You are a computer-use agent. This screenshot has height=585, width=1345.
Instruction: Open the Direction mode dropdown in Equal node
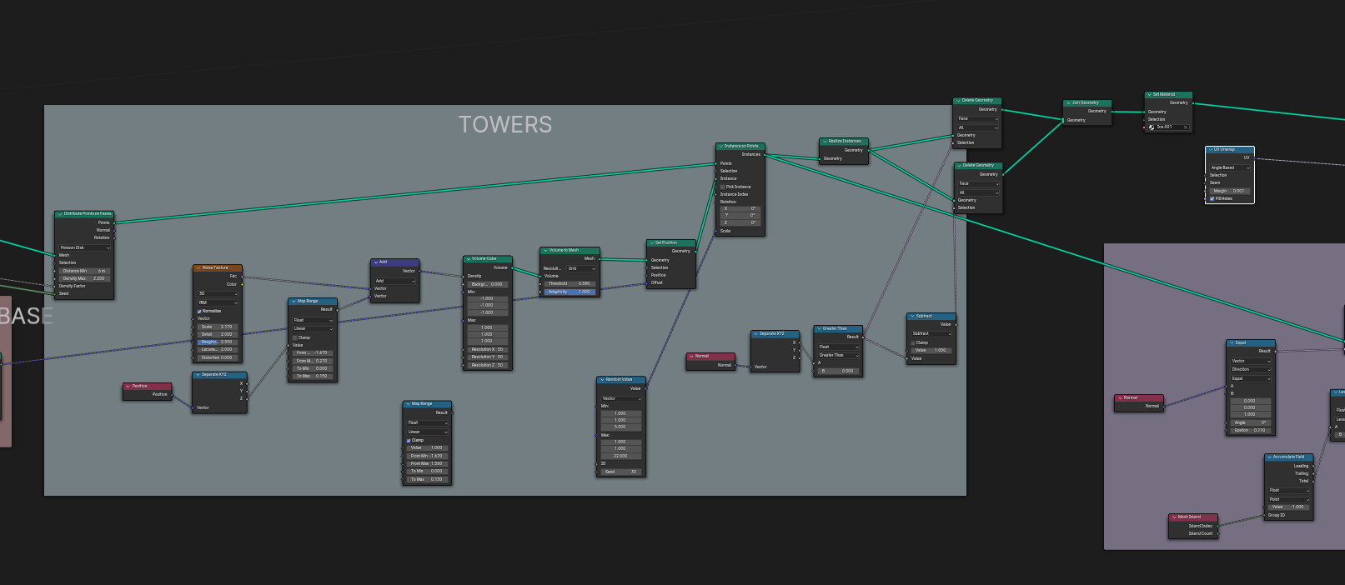click(1251, 369)
